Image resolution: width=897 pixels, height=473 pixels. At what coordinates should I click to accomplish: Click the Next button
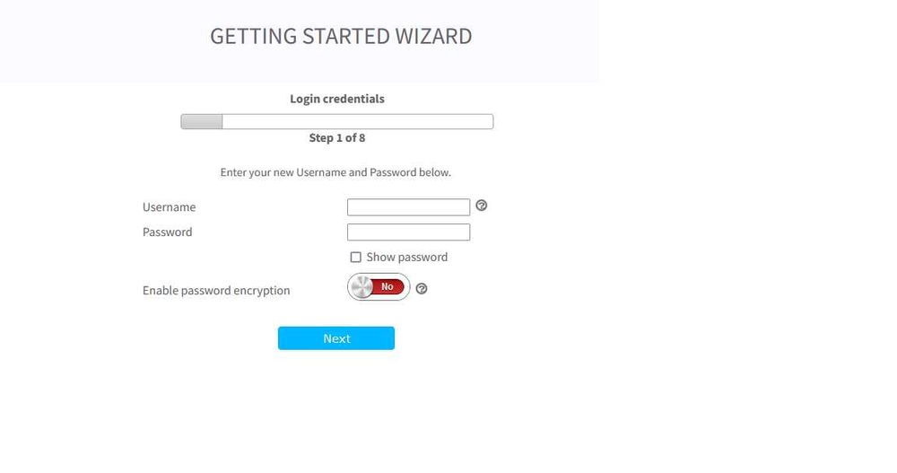tap(336, 337)
